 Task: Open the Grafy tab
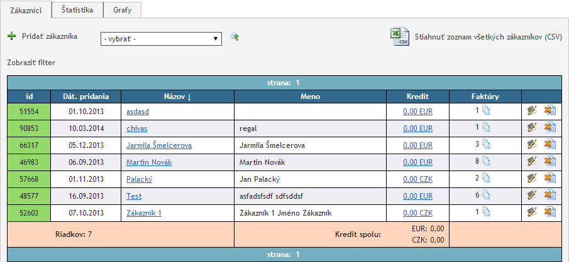coord(123,10)
